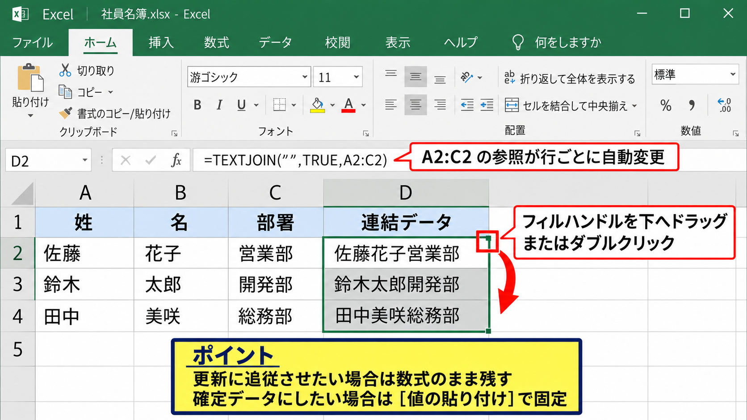
Task: Open the borders tool icon
Action: [x=279, y=105]
